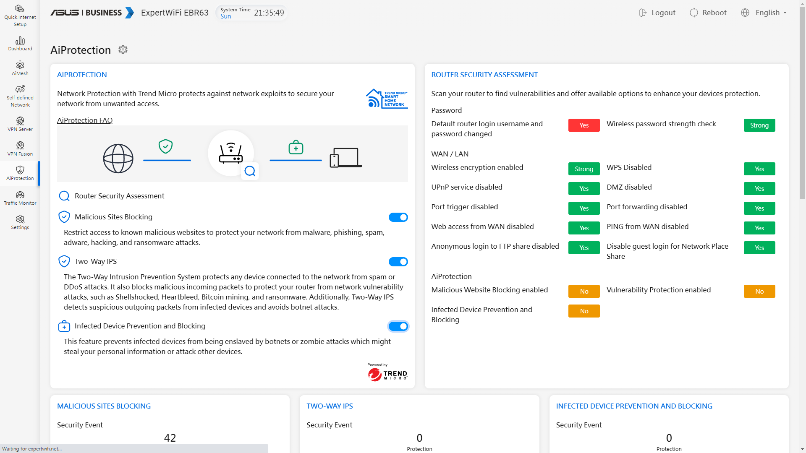Open the AiProtection FAQ link
This screenshot has height=453, width=806.
(x=85, y=120)
